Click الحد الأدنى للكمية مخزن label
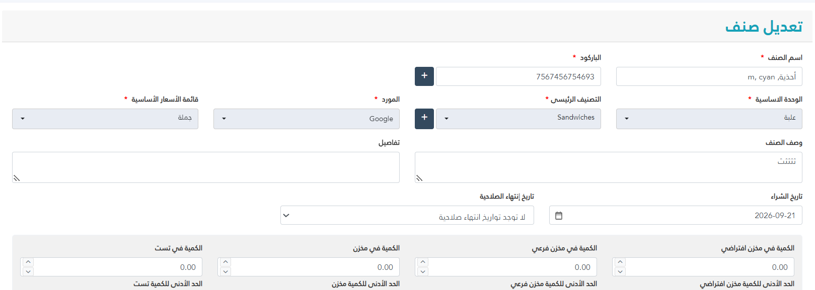This screenshot has height=290, width=815. [x=365, y=284]
